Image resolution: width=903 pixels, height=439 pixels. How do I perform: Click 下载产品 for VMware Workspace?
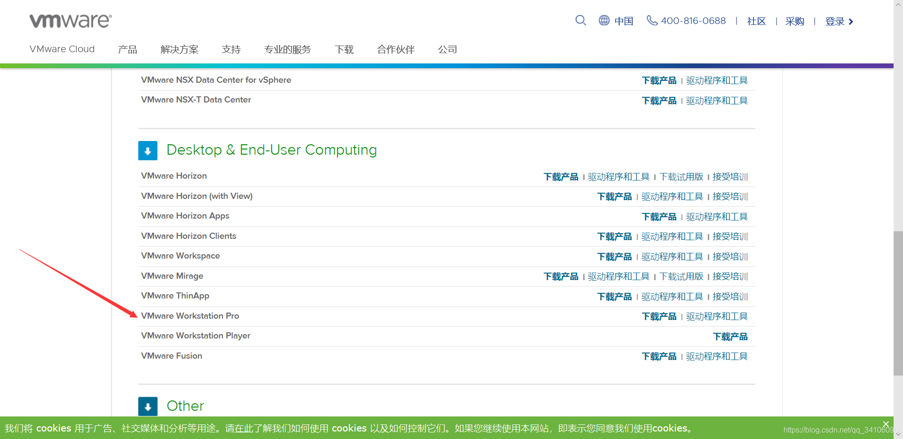click(x=614, y=257)
